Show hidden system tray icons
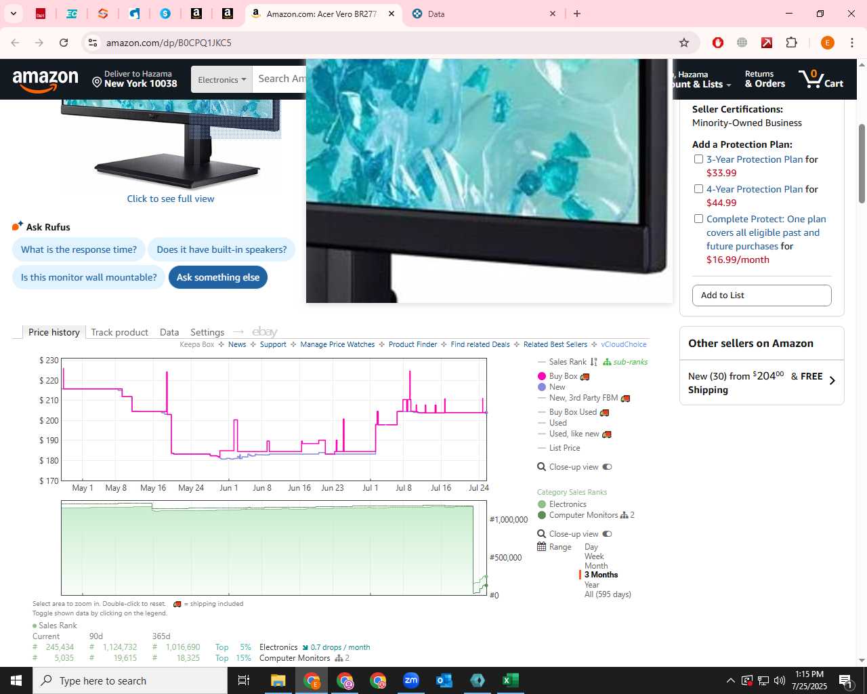 730,680
